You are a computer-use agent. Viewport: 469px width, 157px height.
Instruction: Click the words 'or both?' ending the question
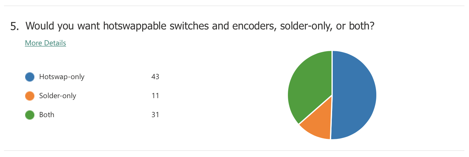pyautogui.click(x=352, y=26)
